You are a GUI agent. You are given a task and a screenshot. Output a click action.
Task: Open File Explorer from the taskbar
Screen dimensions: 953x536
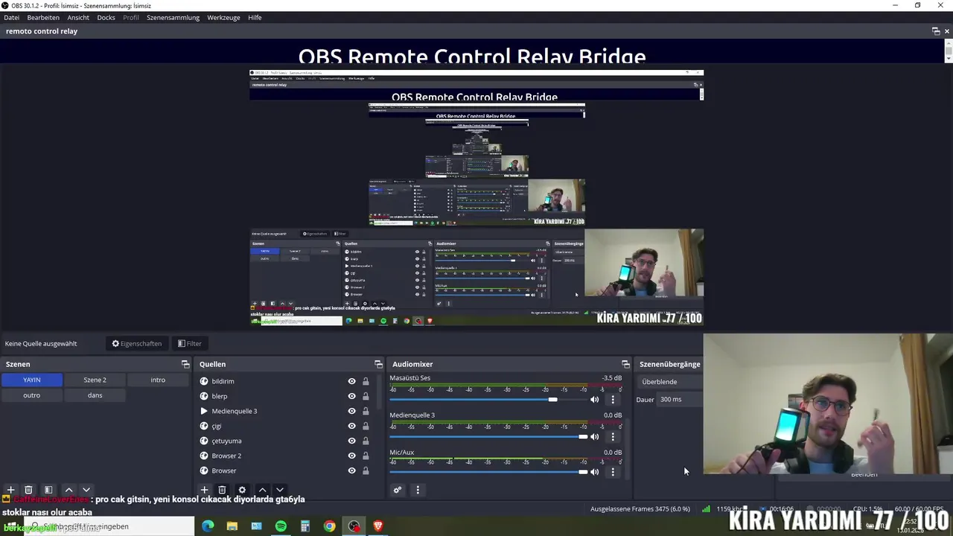(232, 526)
